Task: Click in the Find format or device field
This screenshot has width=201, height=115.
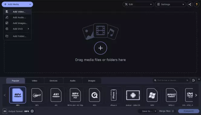Action: pos(171,80)
